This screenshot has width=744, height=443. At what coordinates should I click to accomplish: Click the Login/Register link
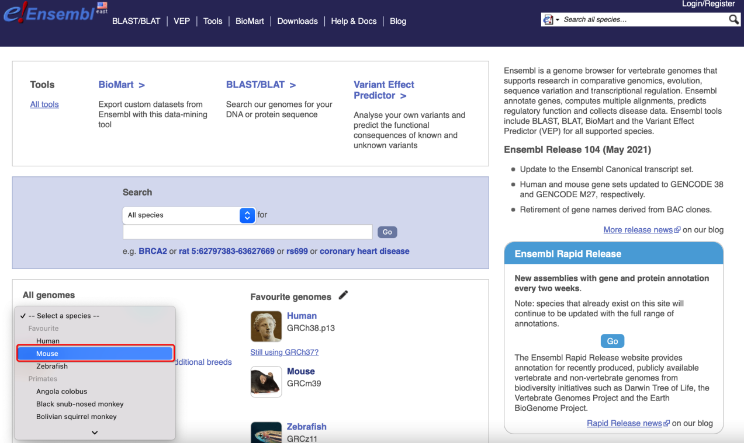coord(708,4)
